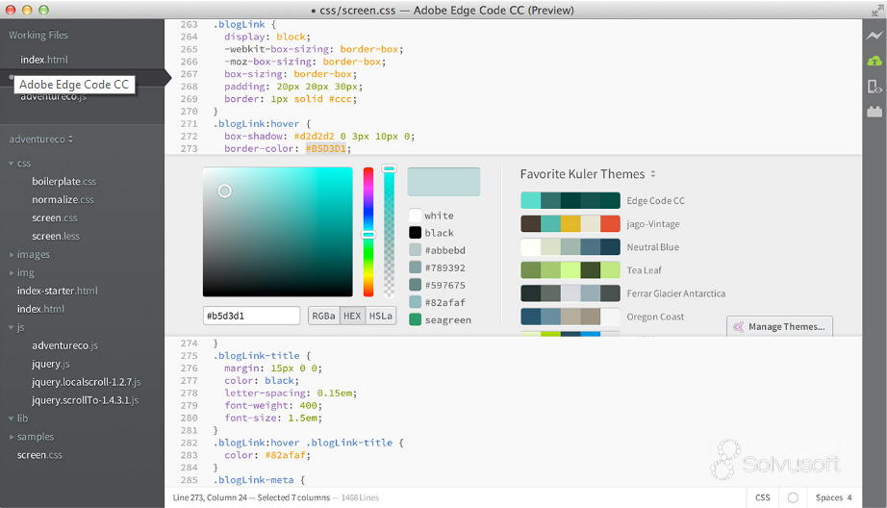The height and width of the screenshot is (508, 887).
Task: Click the hue slider handle
Action: [x=368, y=235]
